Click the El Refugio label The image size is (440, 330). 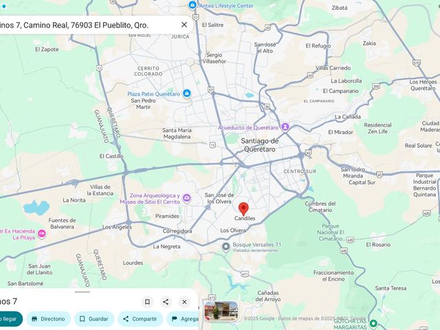[318, 46]
